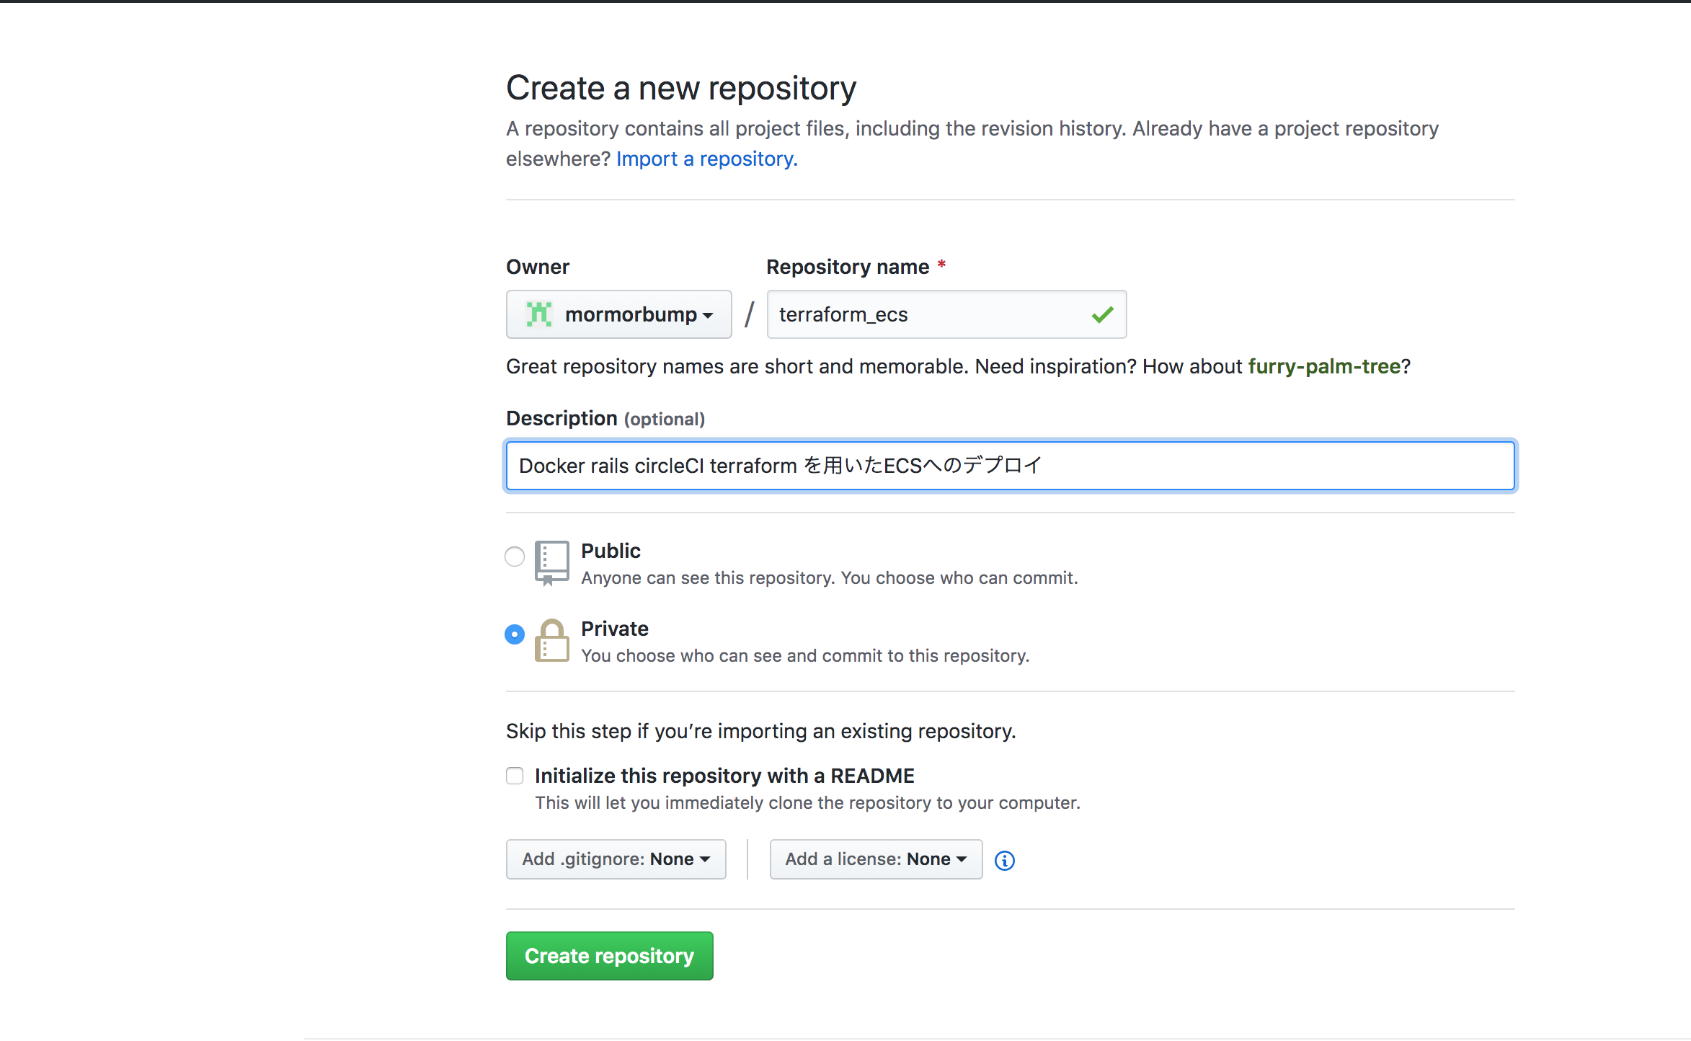Image resolution: width=1691 pixels, height=1041 pixels.
Task: Click into the Description text field
Action: tap(1009, 466)
